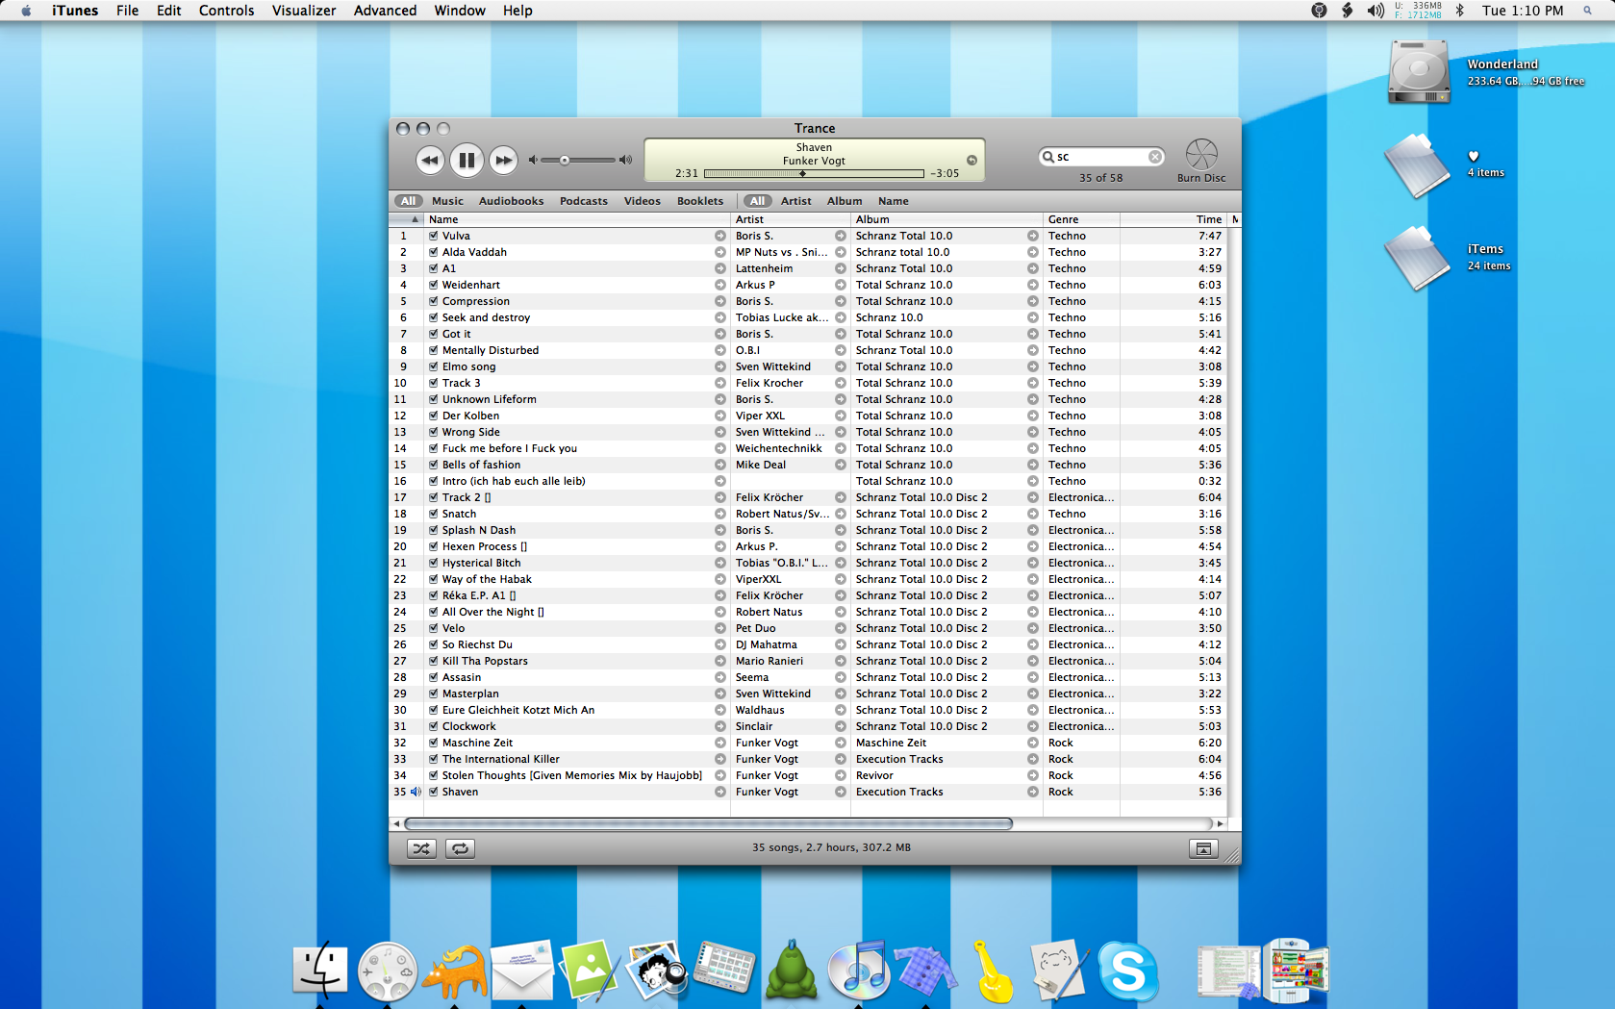Search by Name filter
Screen dimensions: 1615x1009
click(894, 201)
